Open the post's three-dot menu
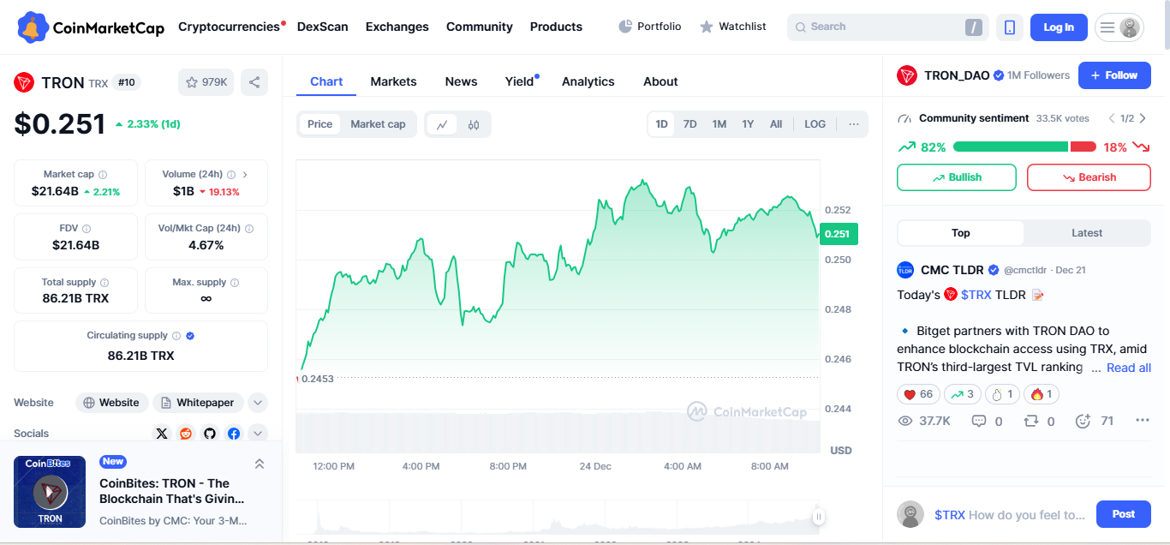This screenshot has width=1170, height=545. (x=1143, y=421)
